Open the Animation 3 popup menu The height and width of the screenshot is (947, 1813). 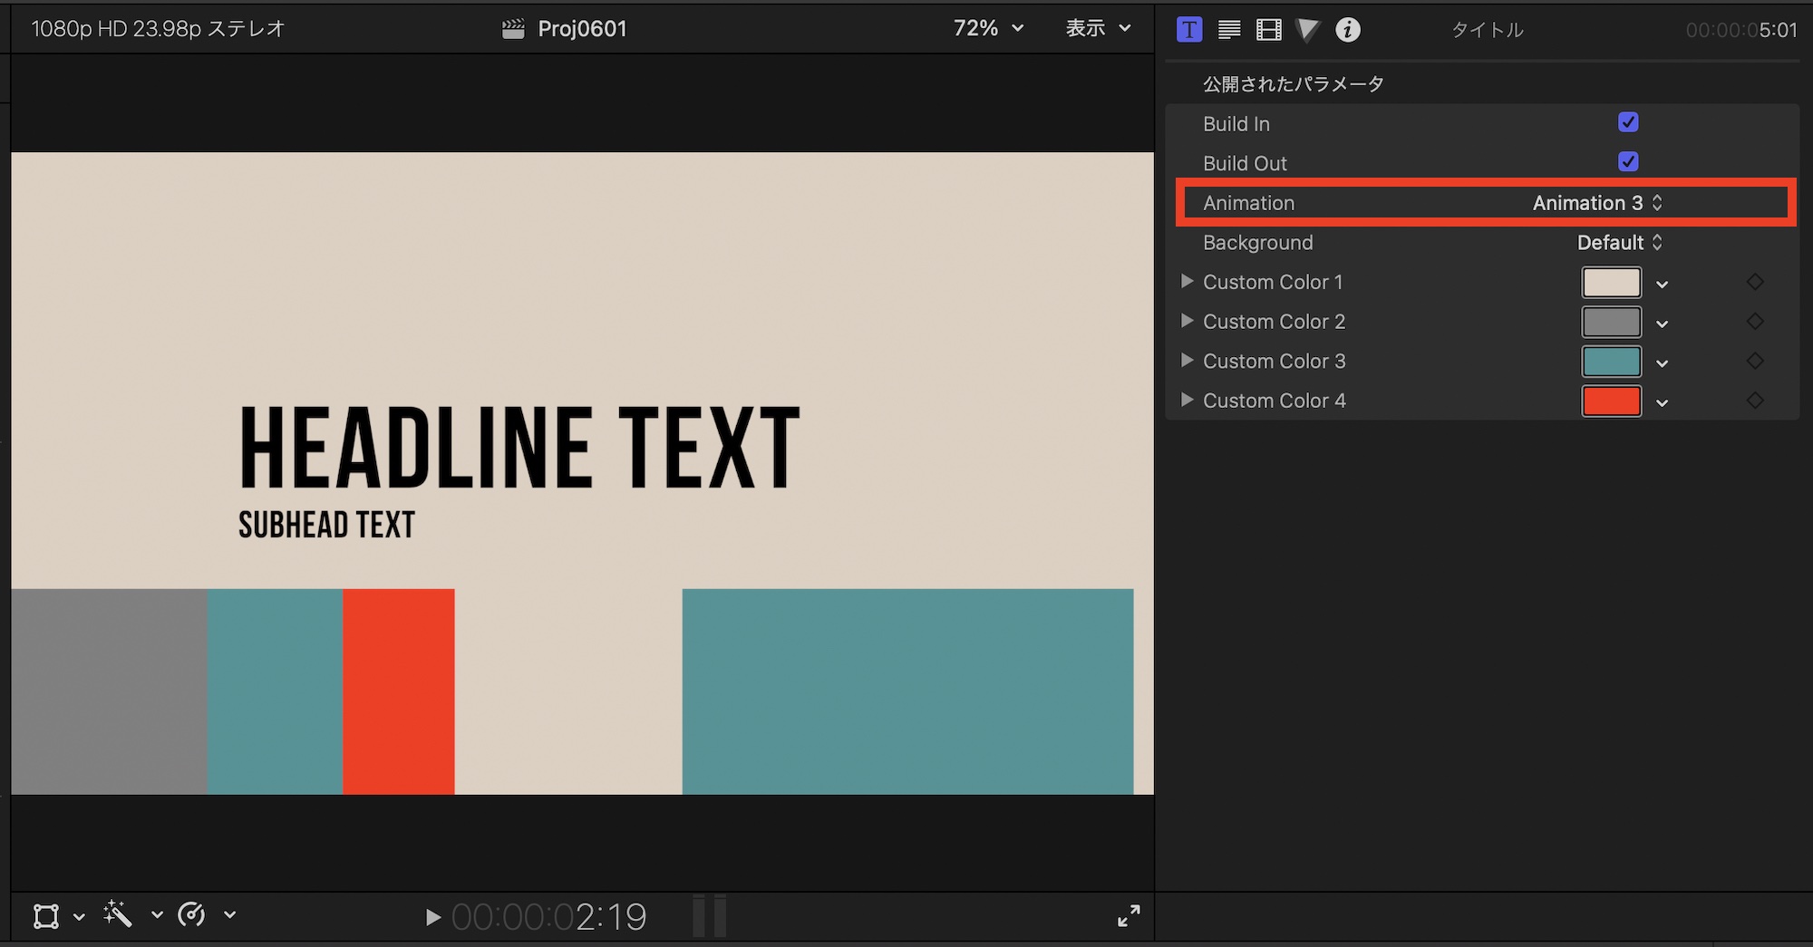click(1597, 203)
